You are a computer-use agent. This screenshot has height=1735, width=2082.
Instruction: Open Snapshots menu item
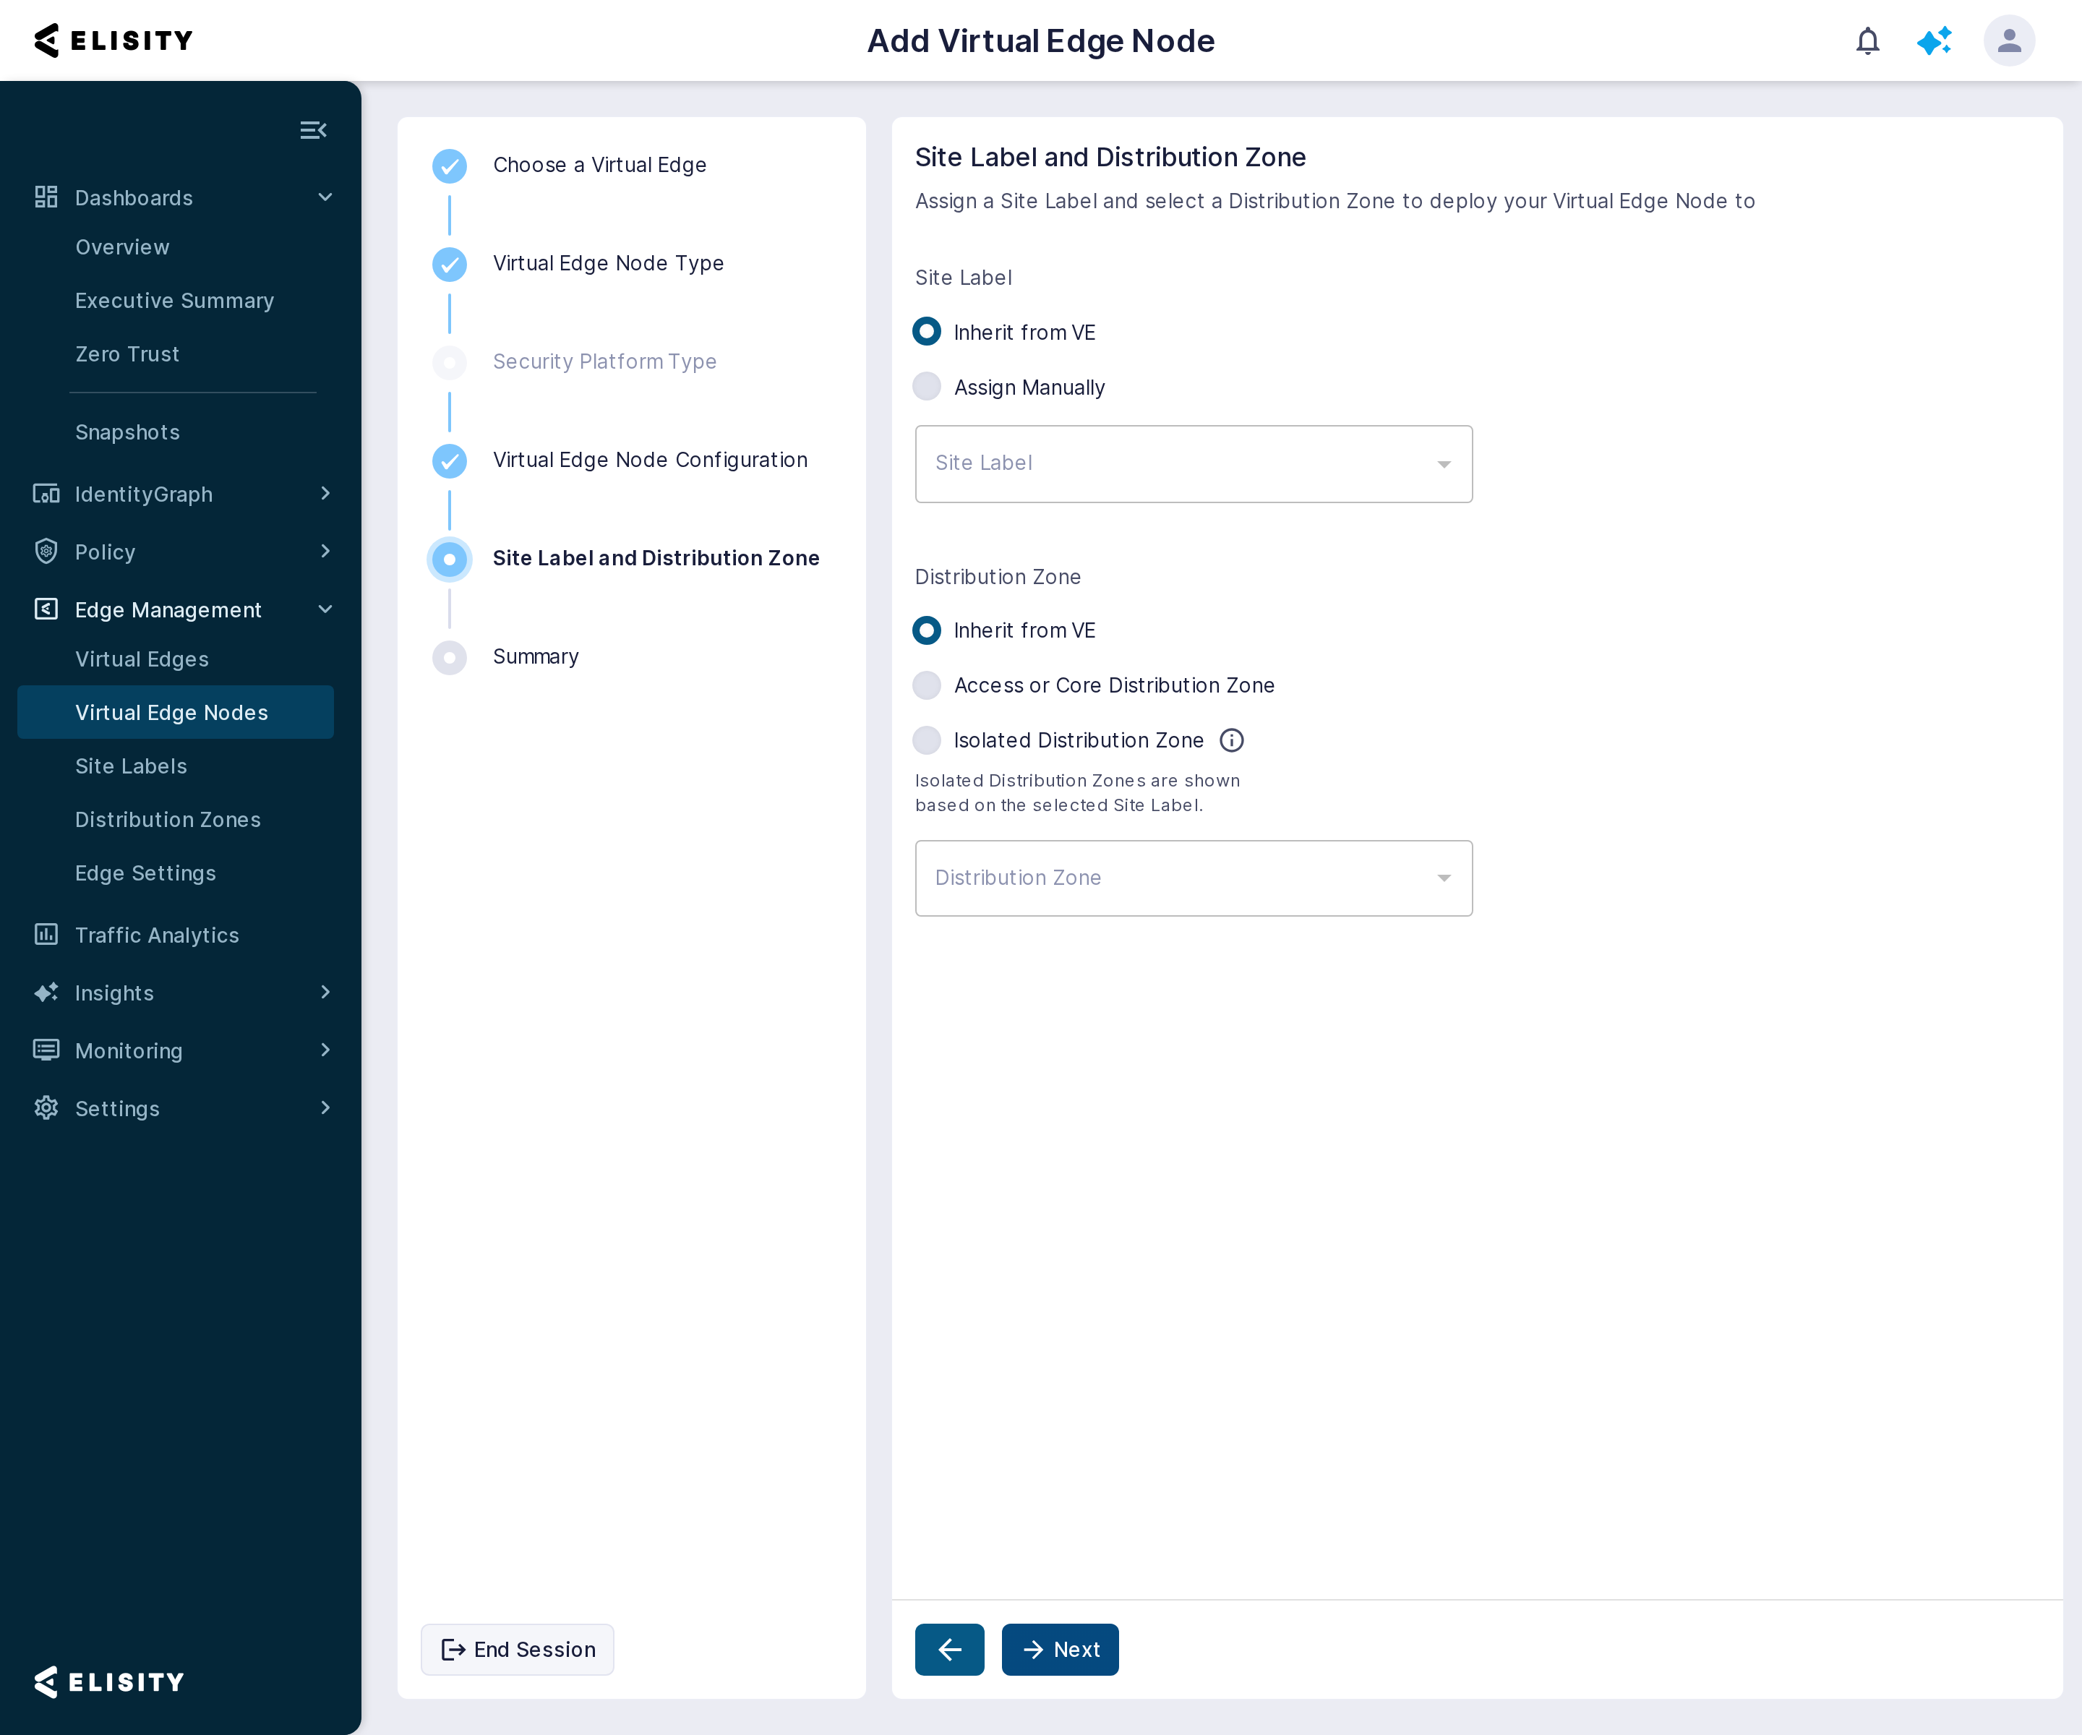point(128,432)
